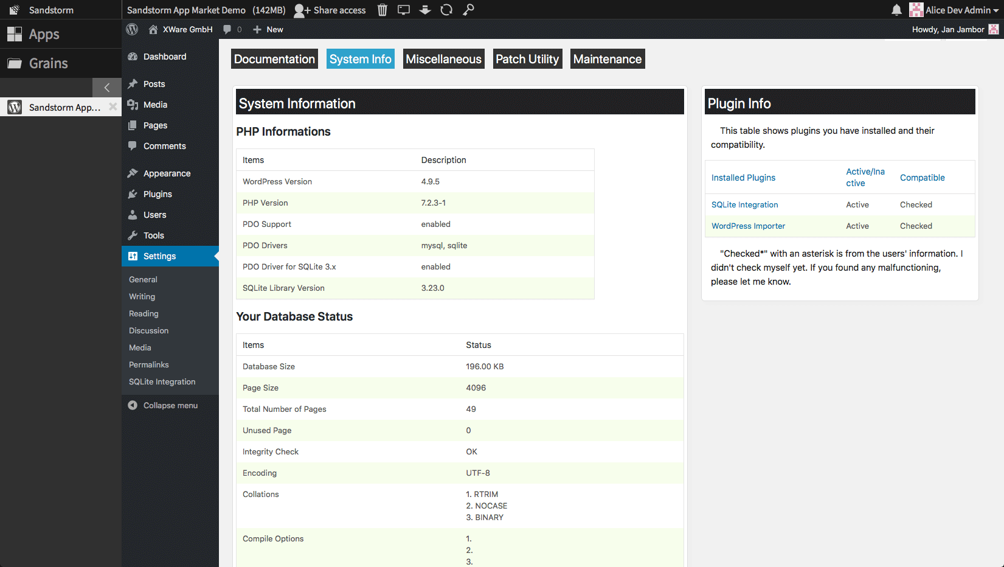Click the SQLite Integration plugin link
This screenshot has width=1004, height=567.
point(745,204)
